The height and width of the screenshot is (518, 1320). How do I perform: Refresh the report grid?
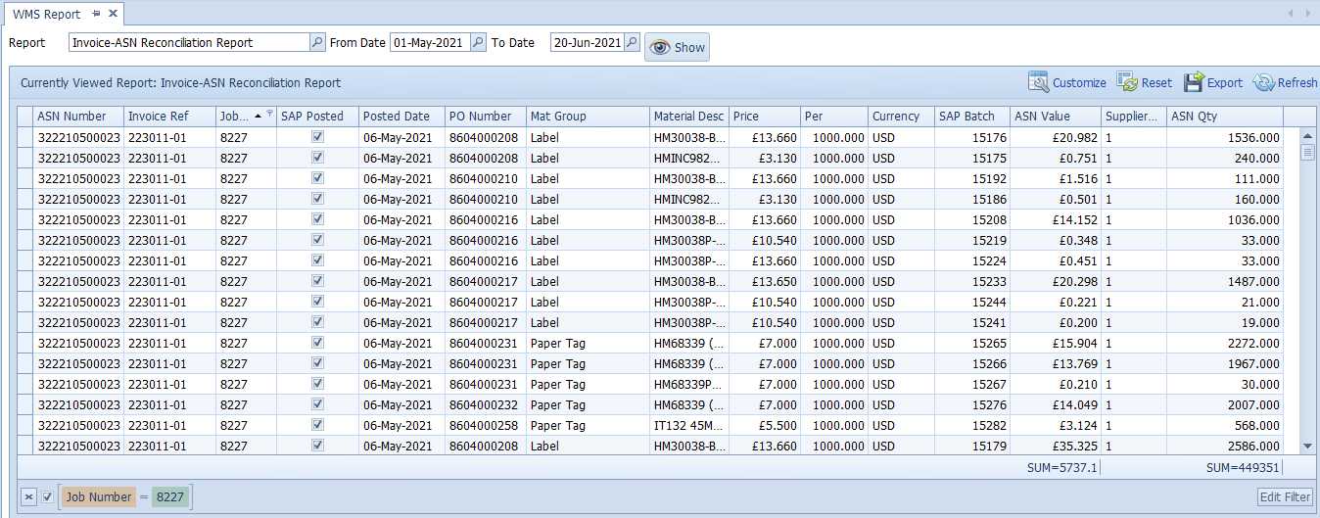[1286, 82]
